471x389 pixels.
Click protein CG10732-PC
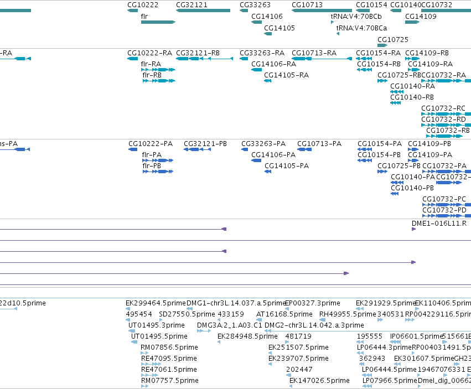pos(447,205)
